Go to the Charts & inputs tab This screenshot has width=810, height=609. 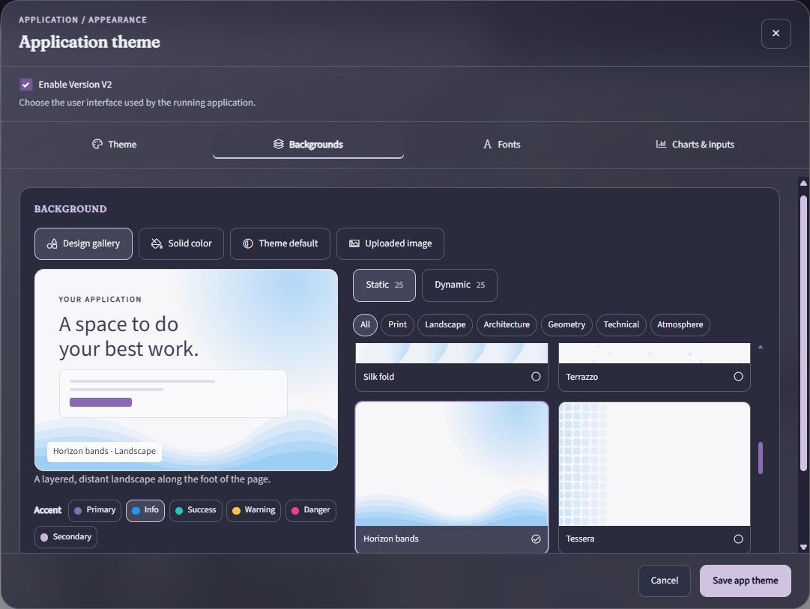pos(695,144)
